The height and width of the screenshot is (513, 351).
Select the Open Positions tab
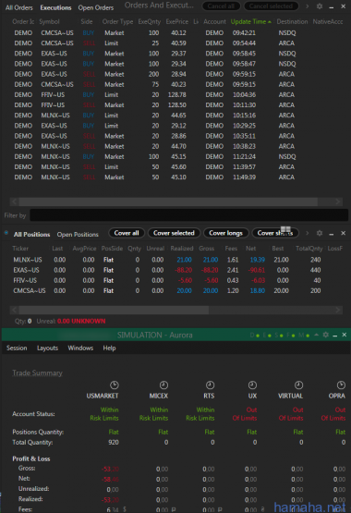click(x=78, y=234)
